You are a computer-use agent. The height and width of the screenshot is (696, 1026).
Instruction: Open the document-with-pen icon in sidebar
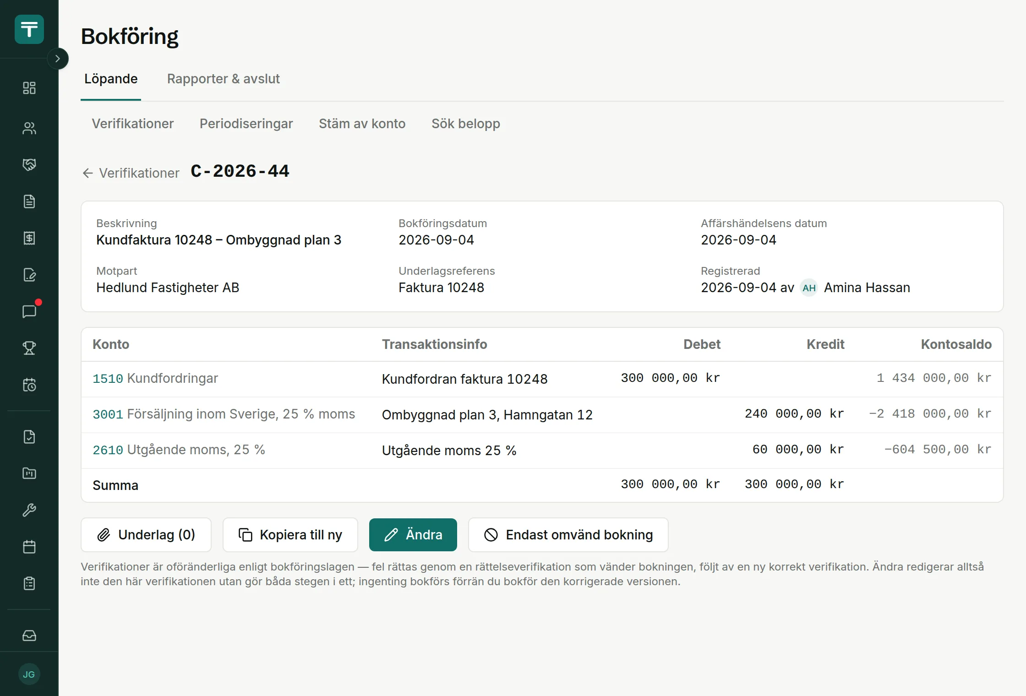(29, 275)
